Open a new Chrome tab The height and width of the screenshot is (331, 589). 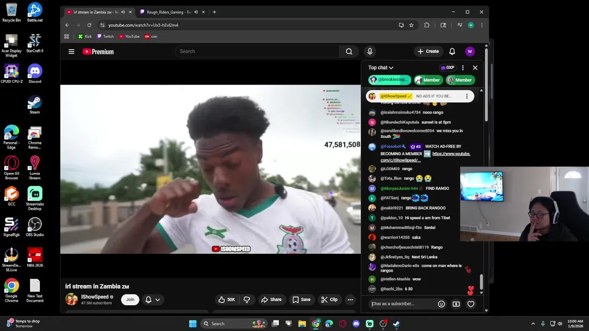tap(214, 12)
